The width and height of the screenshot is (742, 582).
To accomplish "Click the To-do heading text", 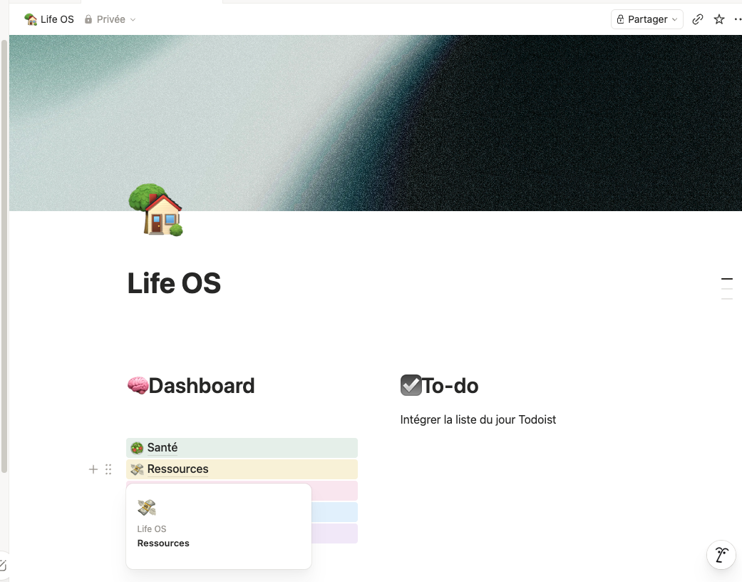I will click(450, 385).
